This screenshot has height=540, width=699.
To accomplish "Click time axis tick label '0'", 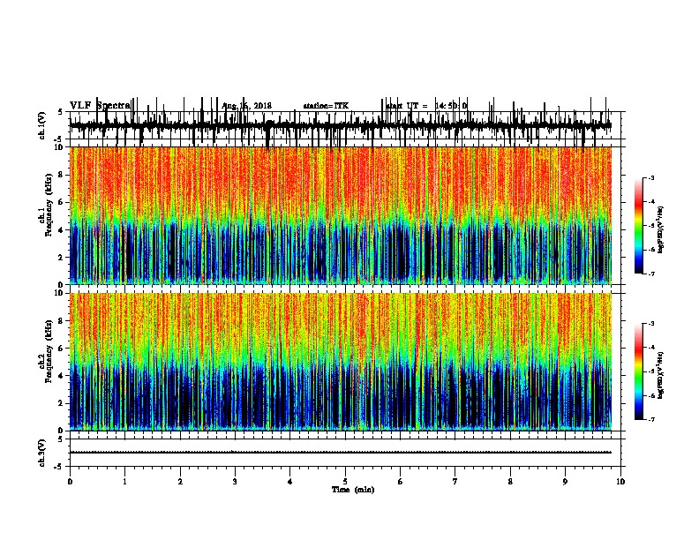I will (70, 482).
